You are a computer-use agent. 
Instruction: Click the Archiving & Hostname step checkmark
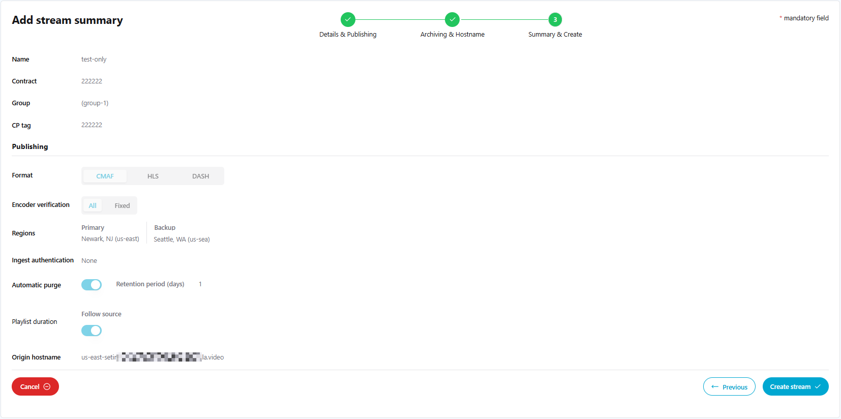click(x=452, y=20)
